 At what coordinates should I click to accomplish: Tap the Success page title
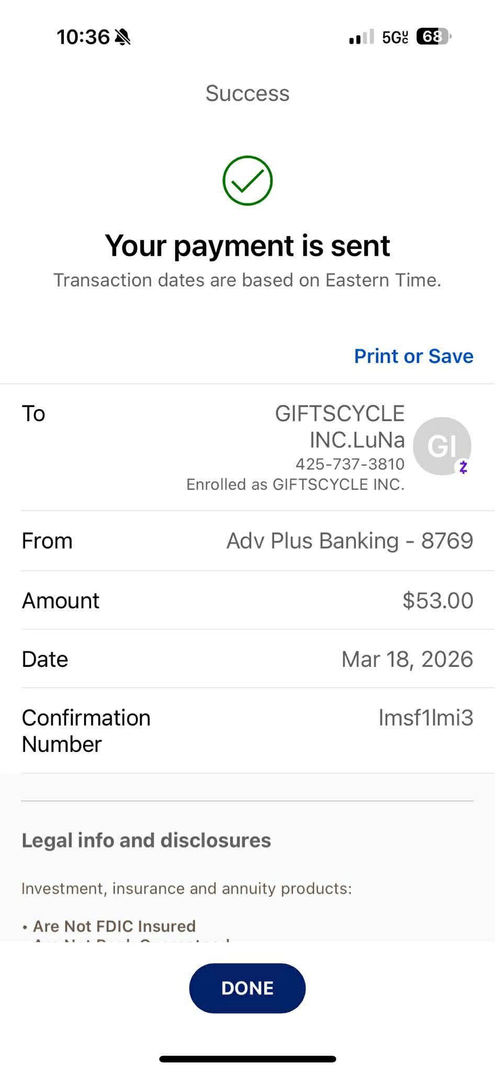(248, 93)
